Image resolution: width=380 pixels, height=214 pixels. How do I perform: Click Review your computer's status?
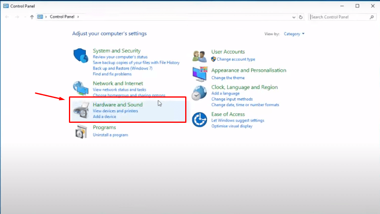[x=120, y=57]
